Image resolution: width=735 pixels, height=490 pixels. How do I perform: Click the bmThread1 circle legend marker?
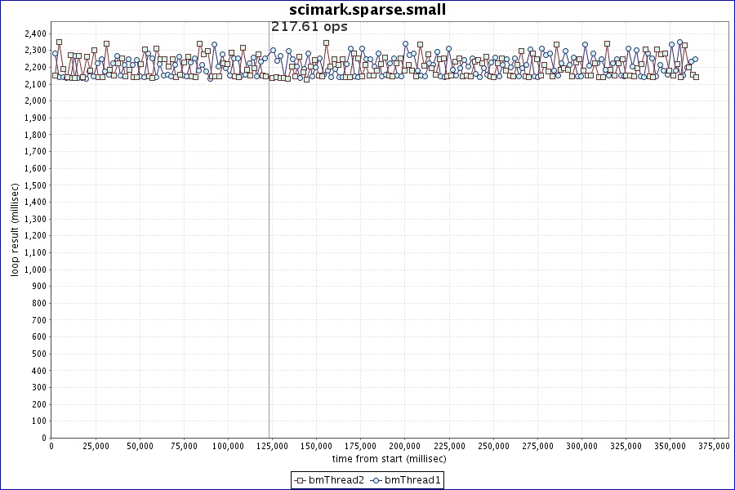pyautogui.click(x=376, y=480)
